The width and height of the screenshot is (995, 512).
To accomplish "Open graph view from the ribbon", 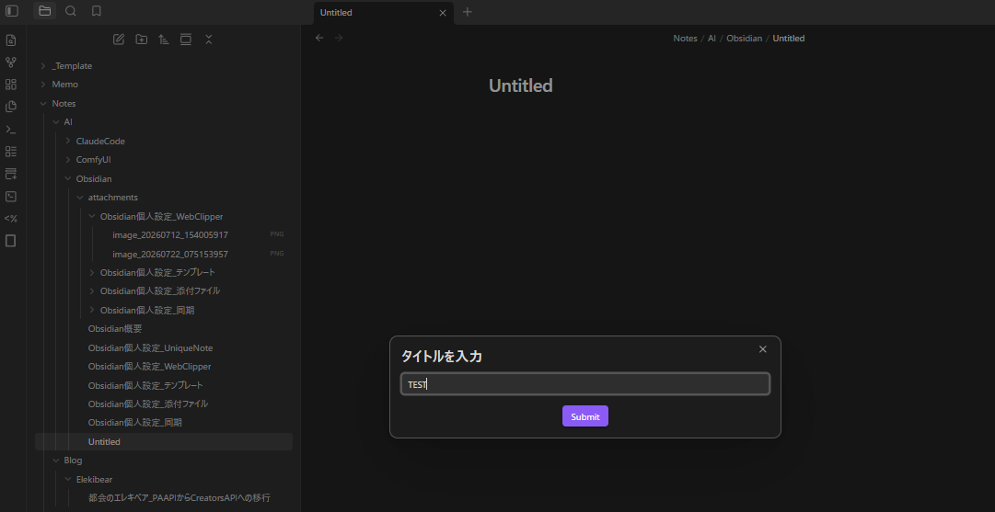I will coord(11,63).
